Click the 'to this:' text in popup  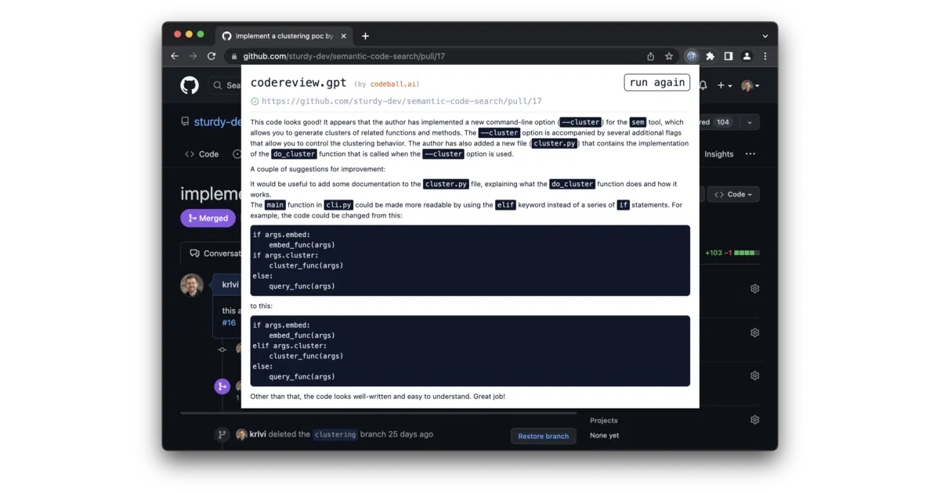[262, 306]
